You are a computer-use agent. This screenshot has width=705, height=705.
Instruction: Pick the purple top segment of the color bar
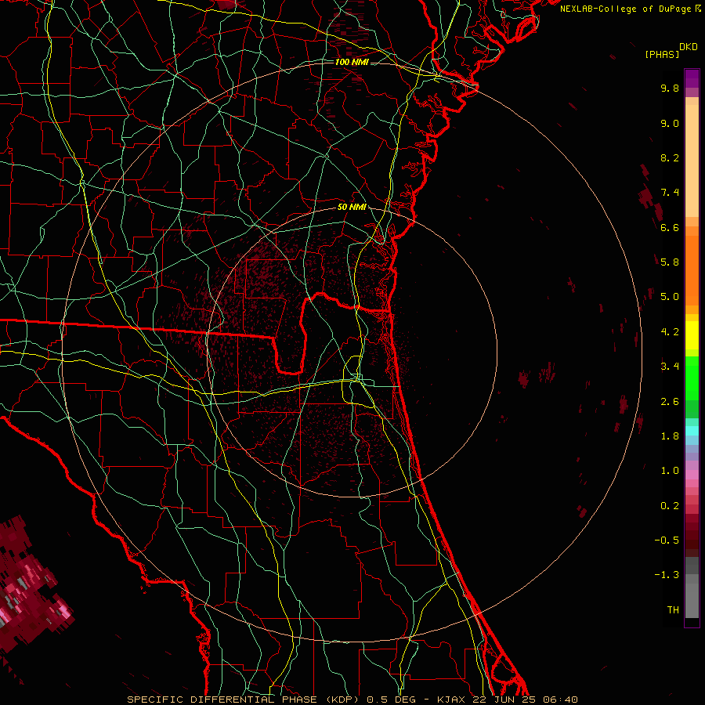(x=692, y=78)
